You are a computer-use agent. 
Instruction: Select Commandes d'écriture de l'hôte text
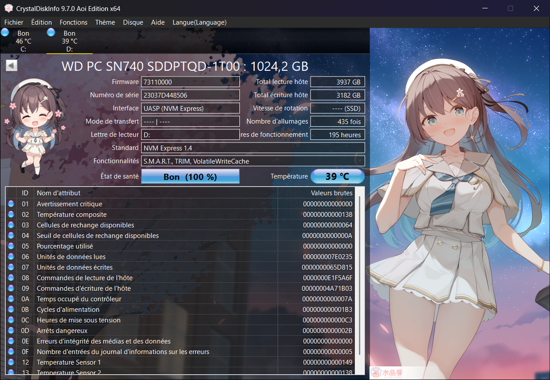(84, 288)
